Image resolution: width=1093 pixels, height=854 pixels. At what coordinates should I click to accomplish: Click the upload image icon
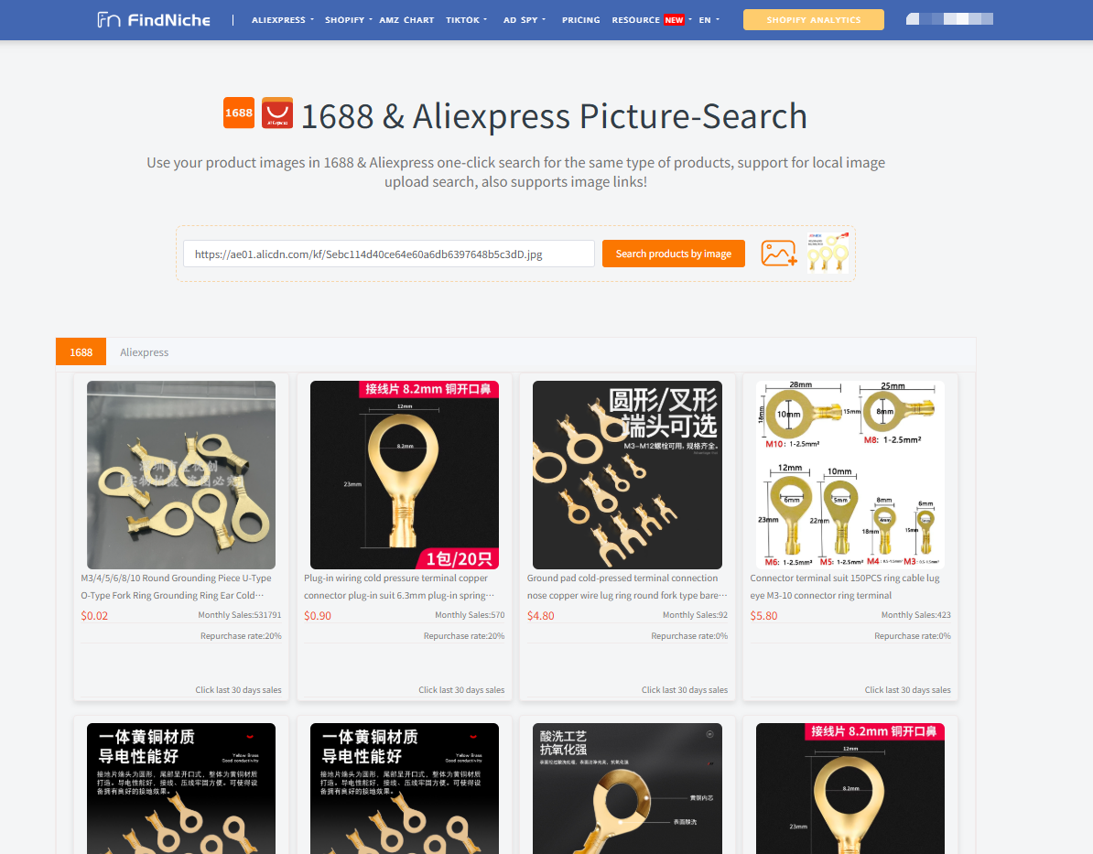pos(779,253)
